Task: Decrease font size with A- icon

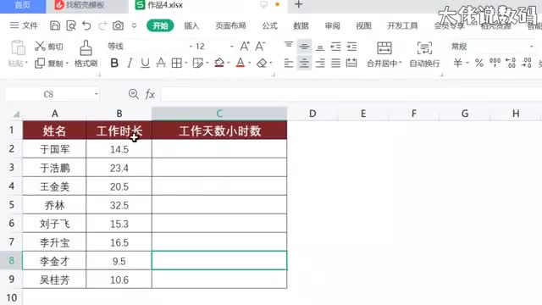Action: (x=260, y=46)
